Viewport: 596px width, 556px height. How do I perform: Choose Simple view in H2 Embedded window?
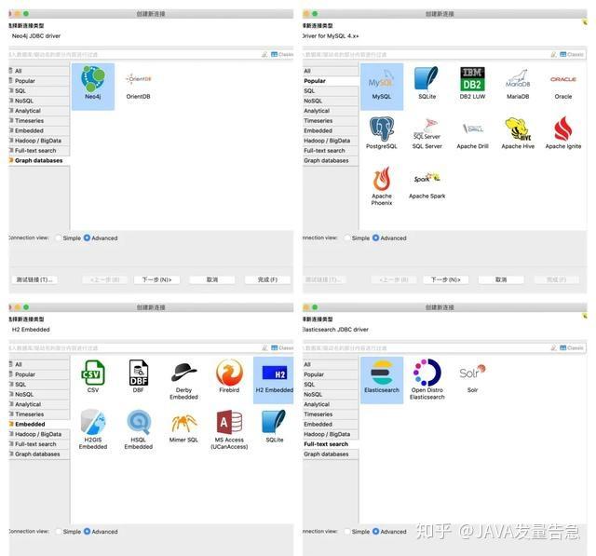click(x=68, y=531)
